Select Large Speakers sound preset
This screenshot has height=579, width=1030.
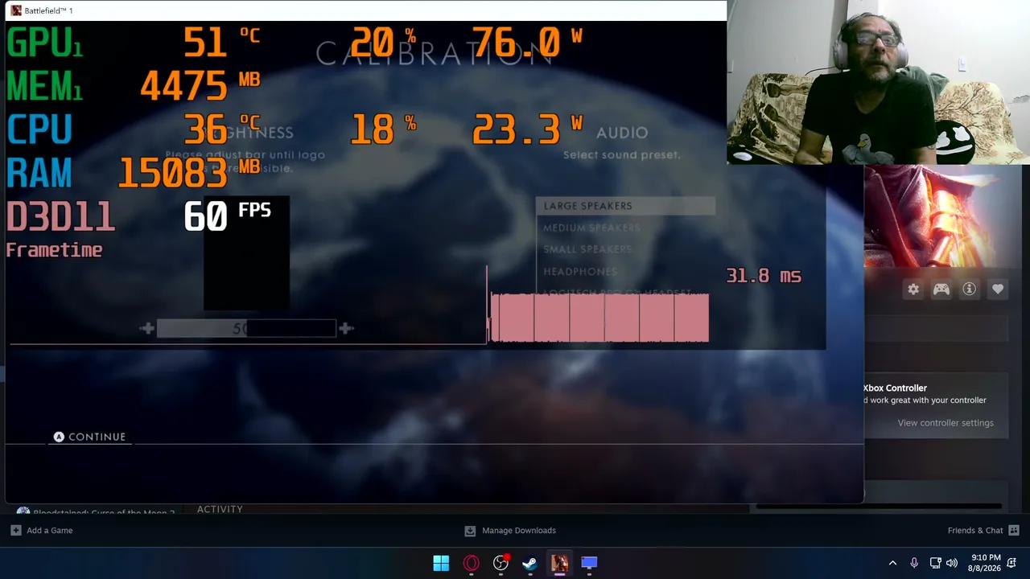point(625,206)
